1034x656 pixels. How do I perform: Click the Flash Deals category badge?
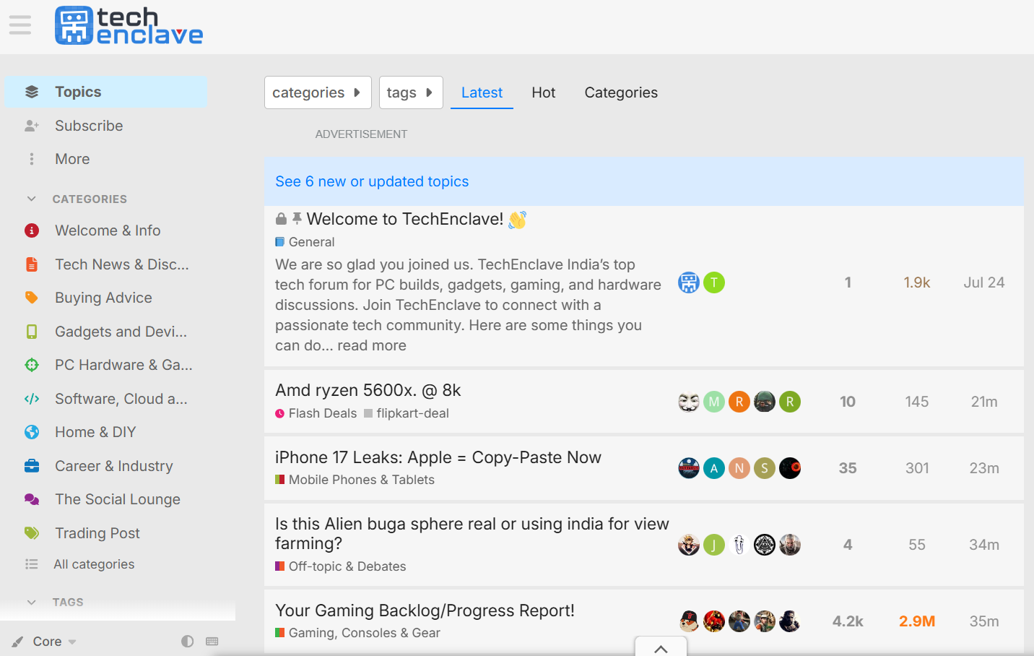click(x=316, y=413)
